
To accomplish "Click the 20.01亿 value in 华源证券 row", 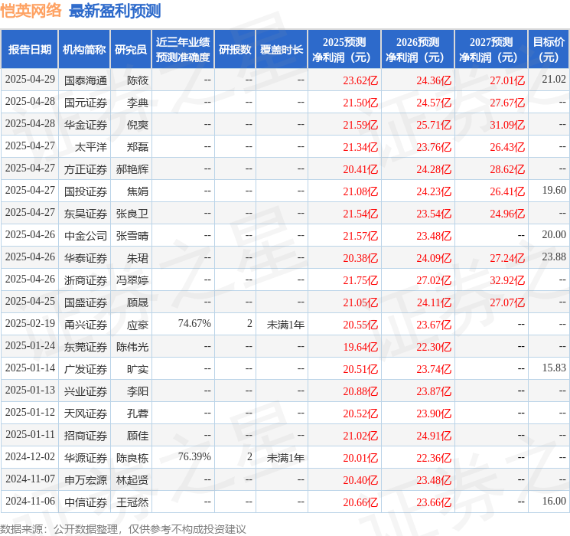I will [360, 458].
